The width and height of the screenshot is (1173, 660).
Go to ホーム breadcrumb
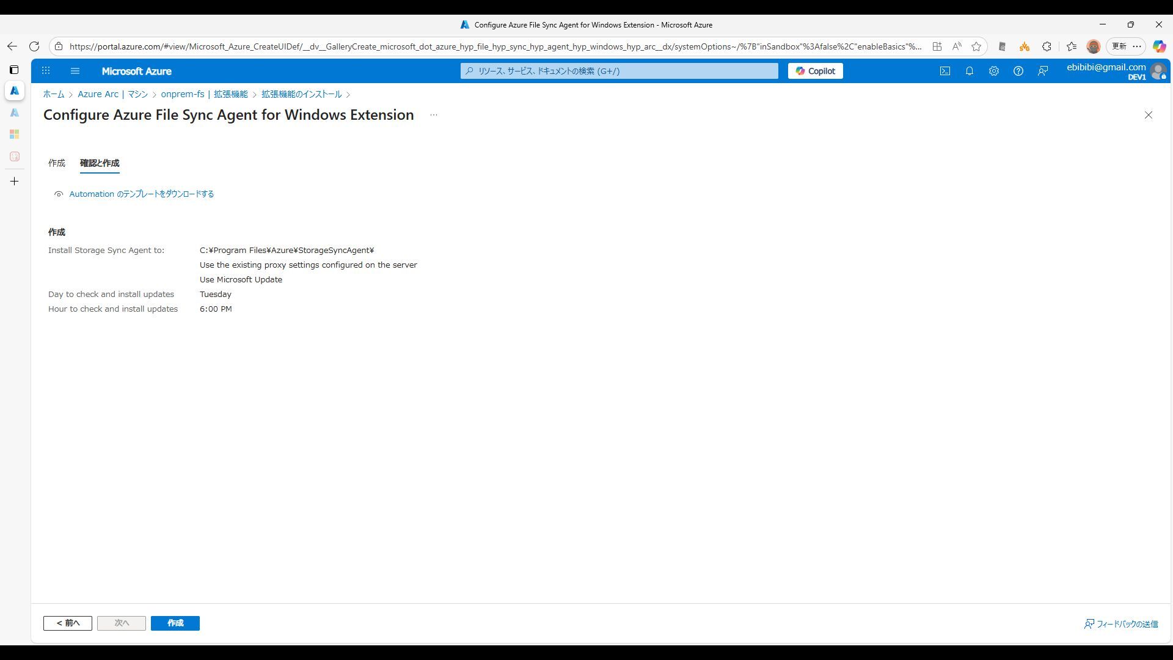tap(54, 94)
